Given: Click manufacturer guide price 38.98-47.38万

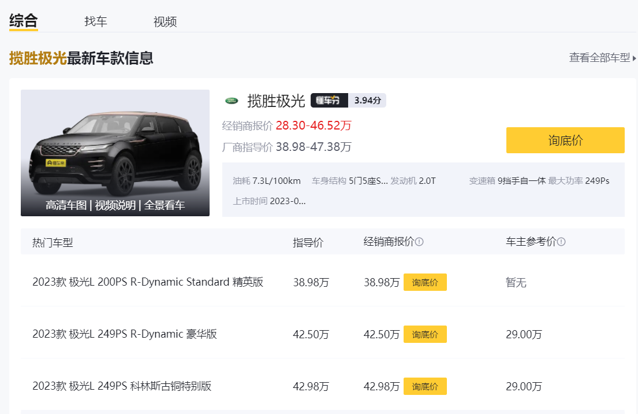Looking at the screenshot, I should tap(314, 147).
